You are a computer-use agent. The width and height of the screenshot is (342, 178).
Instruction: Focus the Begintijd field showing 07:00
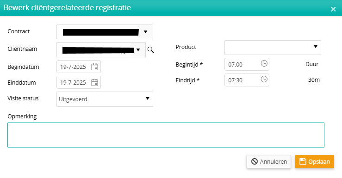tap(247, 64)
